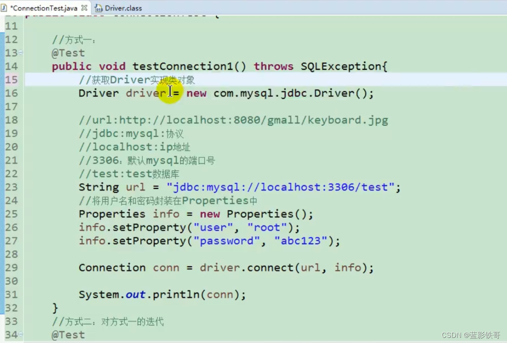This screenshot has width=507, height=343.
Task: Click the jdbc:mysql connection string literal
Action: point(283,187)
